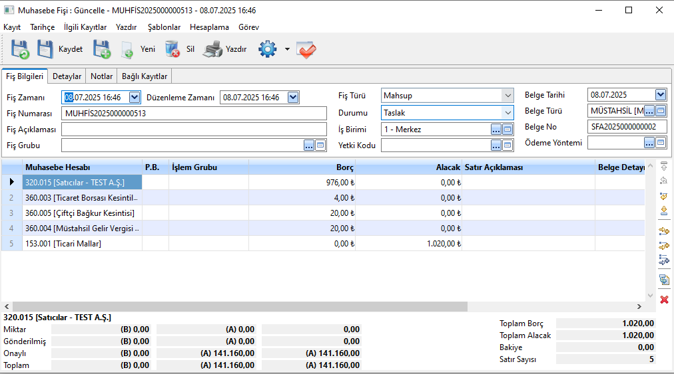Open the Durumu Taslak dropdown

click(x=507, y=113)
